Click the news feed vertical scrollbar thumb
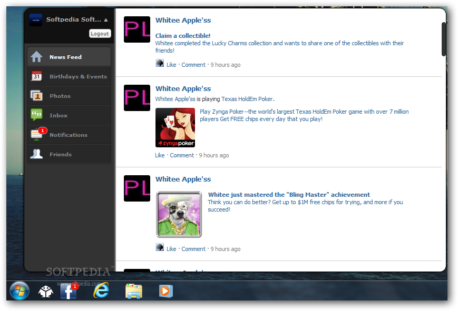 tap(444, 39)
